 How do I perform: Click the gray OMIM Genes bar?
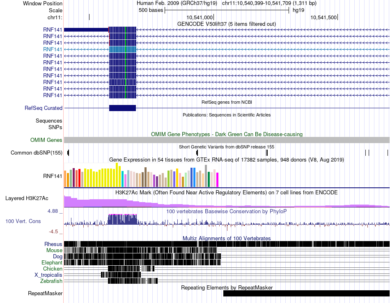[x=227, y=140]
